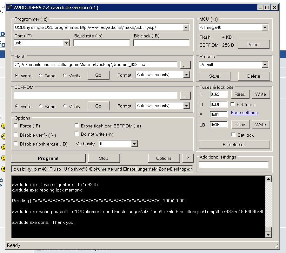Screen dimensions: 286x253
Task: Click the EEPROM file browse button
Action: [x=185, y=95]
